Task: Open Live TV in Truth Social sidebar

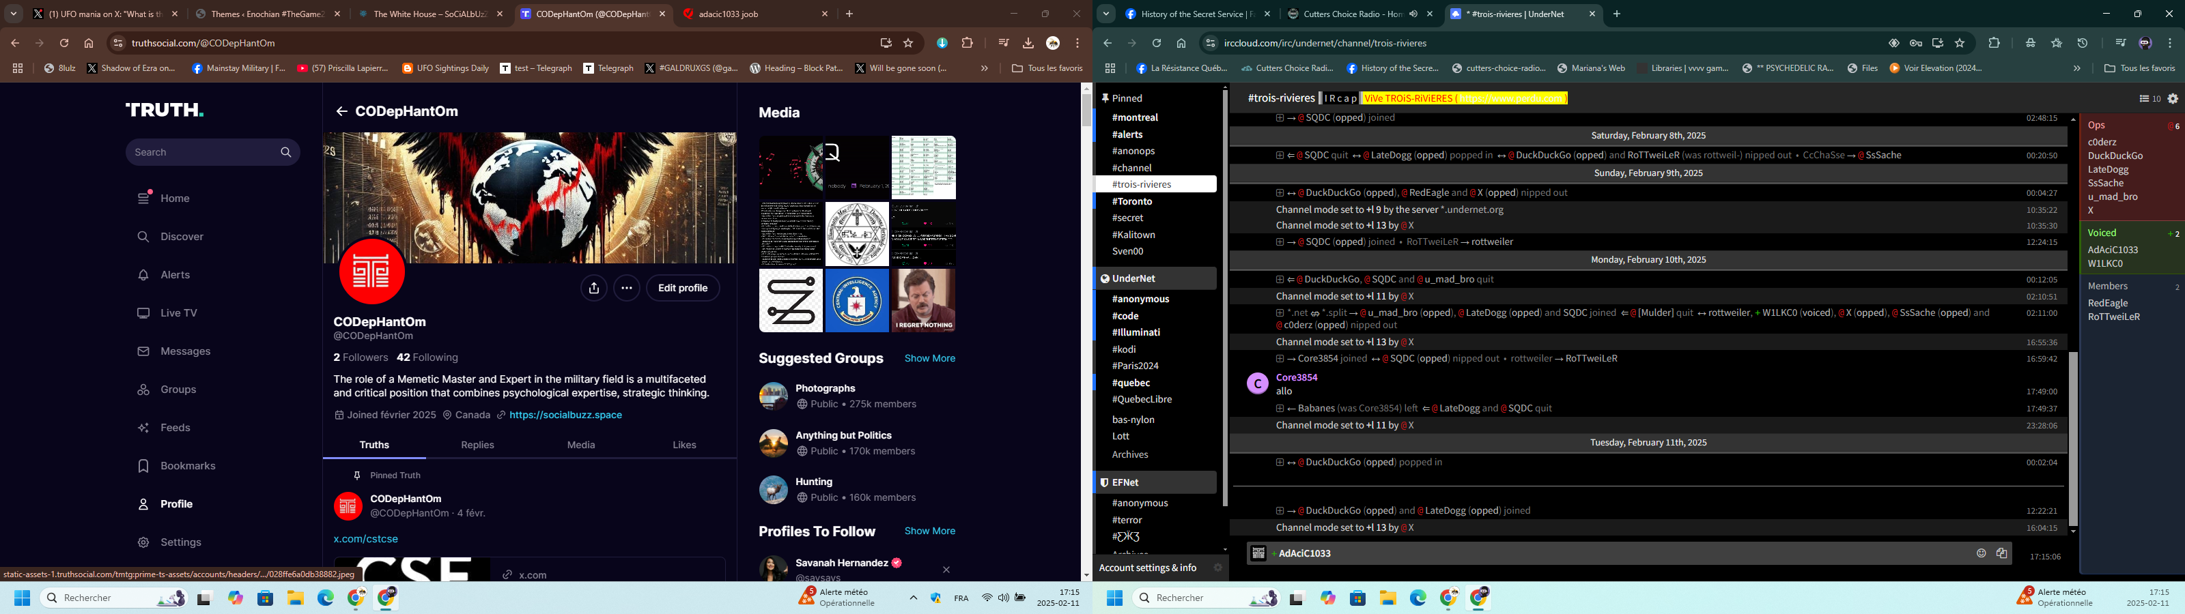Action: click(168, 313)
